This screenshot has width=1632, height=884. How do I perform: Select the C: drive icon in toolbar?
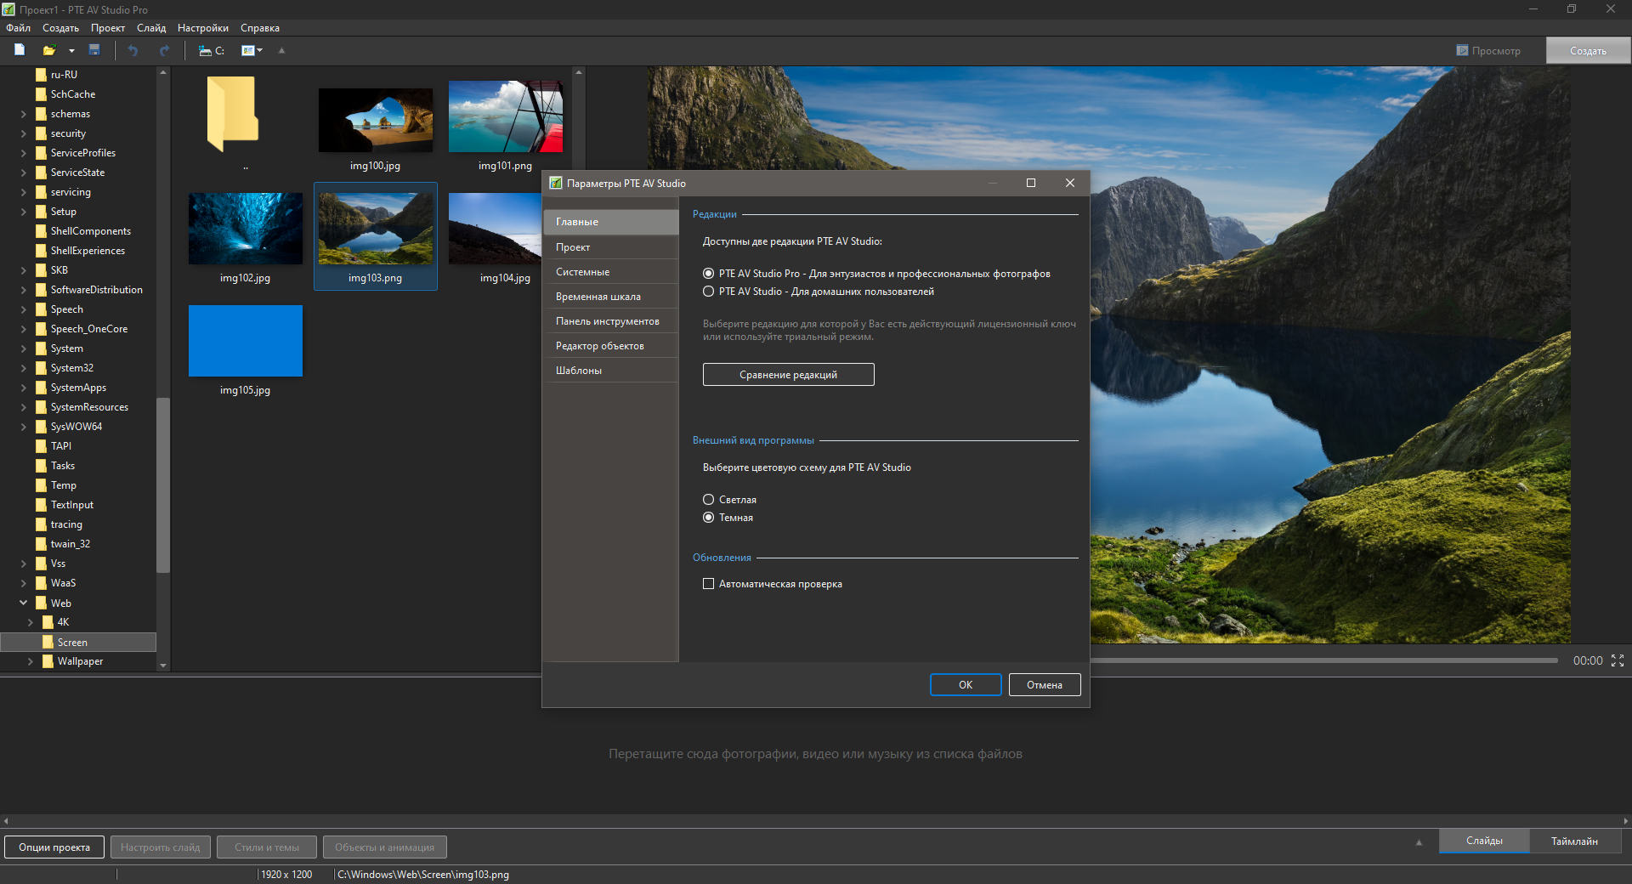211,51
